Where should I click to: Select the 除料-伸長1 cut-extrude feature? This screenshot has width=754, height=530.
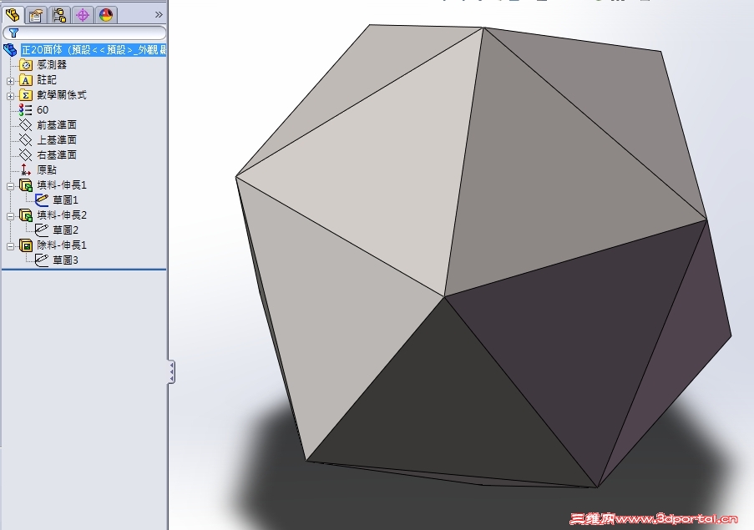point(62,245)
